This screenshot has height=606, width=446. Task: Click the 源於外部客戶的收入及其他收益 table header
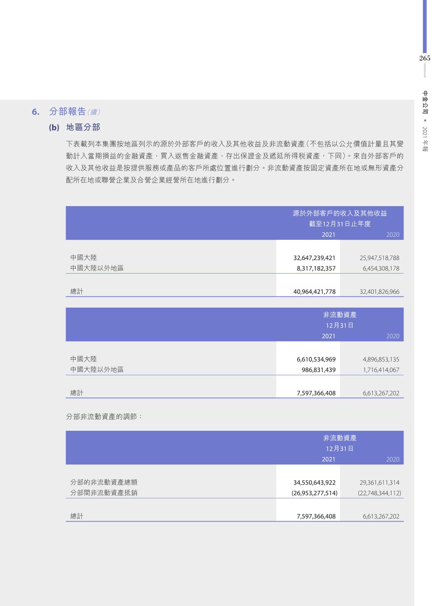[340, 214]
